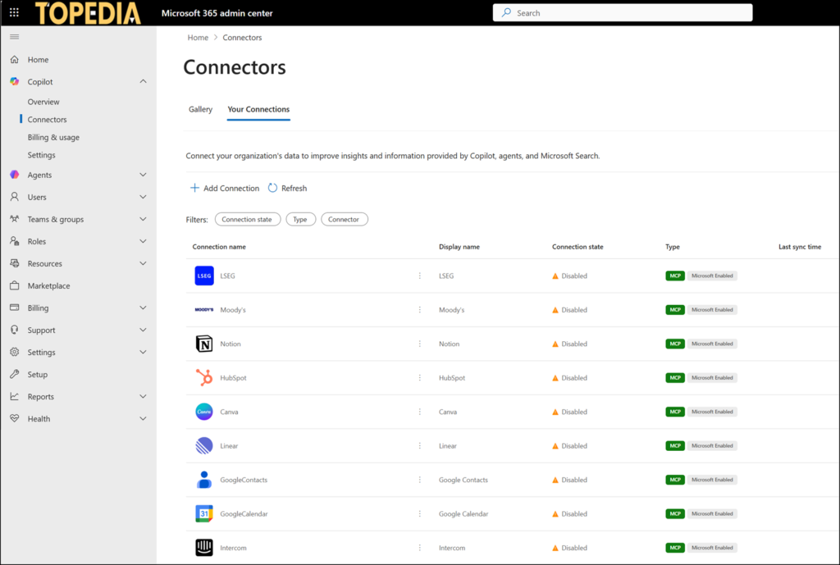Click the Moody's connector logo
The image size is (840, 565).
[x=204, y=309]
